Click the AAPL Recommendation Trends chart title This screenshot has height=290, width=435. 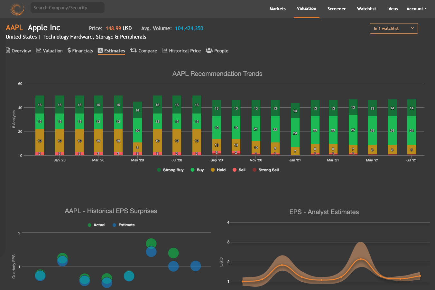coord(217,74)
